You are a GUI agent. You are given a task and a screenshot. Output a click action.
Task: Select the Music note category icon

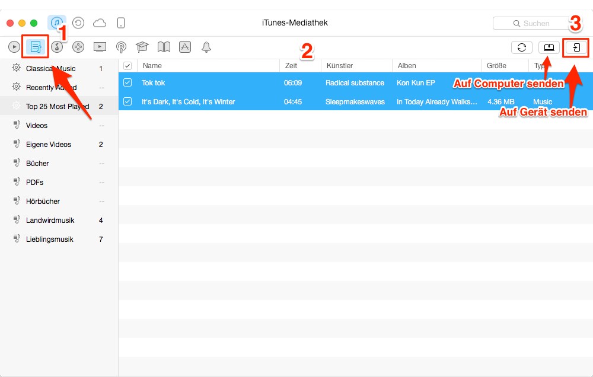pos(57,47)
